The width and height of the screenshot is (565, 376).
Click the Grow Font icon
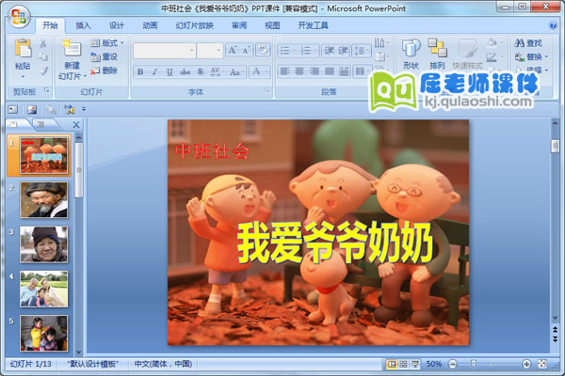click(232, 51)
